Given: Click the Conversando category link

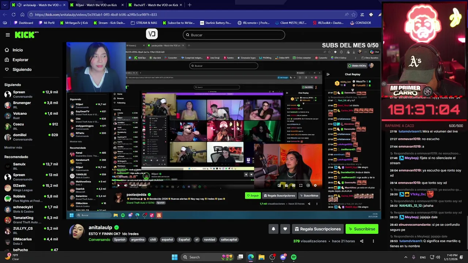Looking at the screenshot, I should [x=99, y=240].
